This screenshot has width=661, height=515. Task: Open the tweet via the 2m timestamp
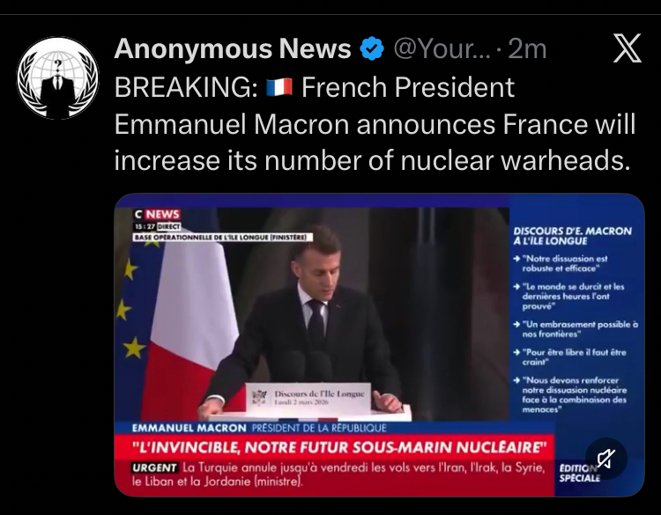pos(527,48)
